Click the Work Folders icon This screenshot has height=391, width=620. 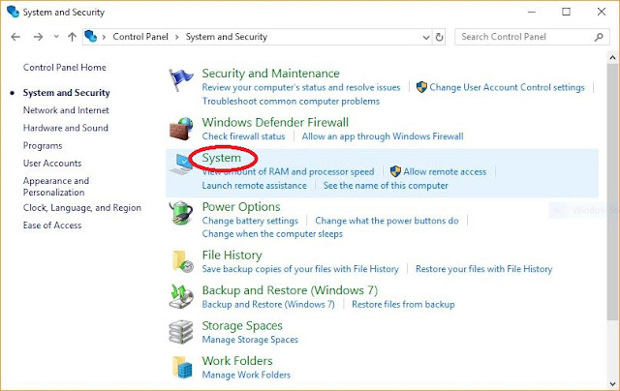coord(182,367)
